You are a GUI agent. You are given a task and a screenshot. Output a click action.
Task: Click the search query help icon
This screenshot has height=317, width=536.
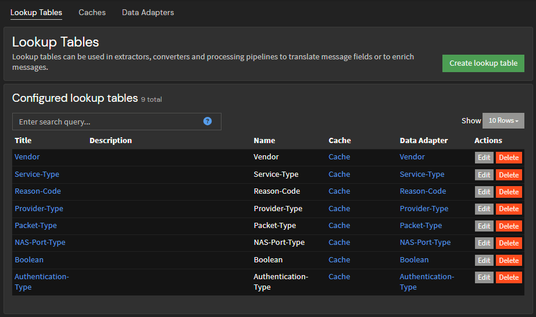[x=208, y=121]
